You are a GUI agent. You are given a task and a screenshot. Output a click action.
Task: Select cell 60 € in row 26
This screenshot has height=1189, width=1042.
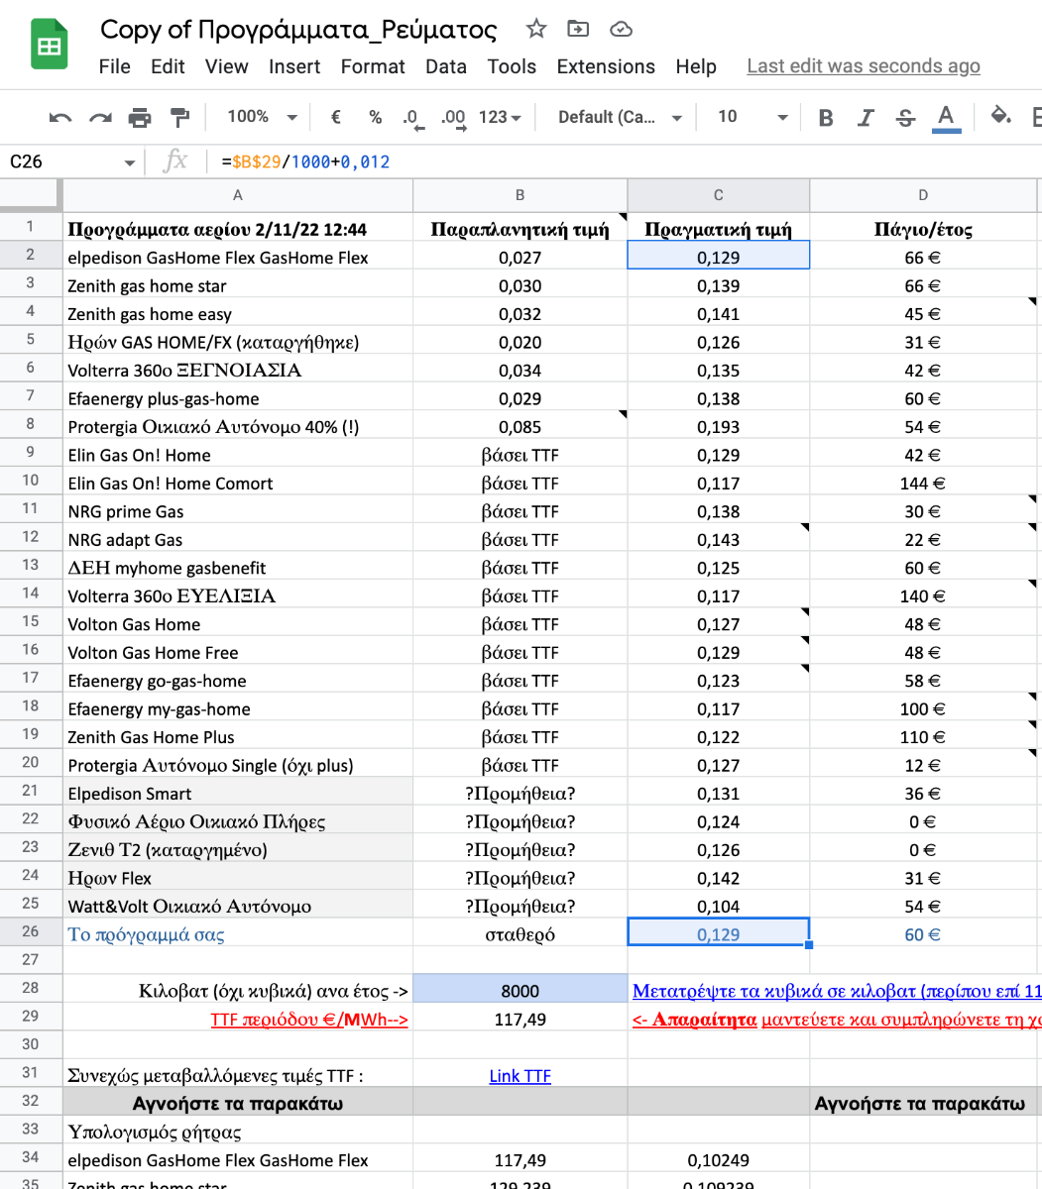point(923,934)
